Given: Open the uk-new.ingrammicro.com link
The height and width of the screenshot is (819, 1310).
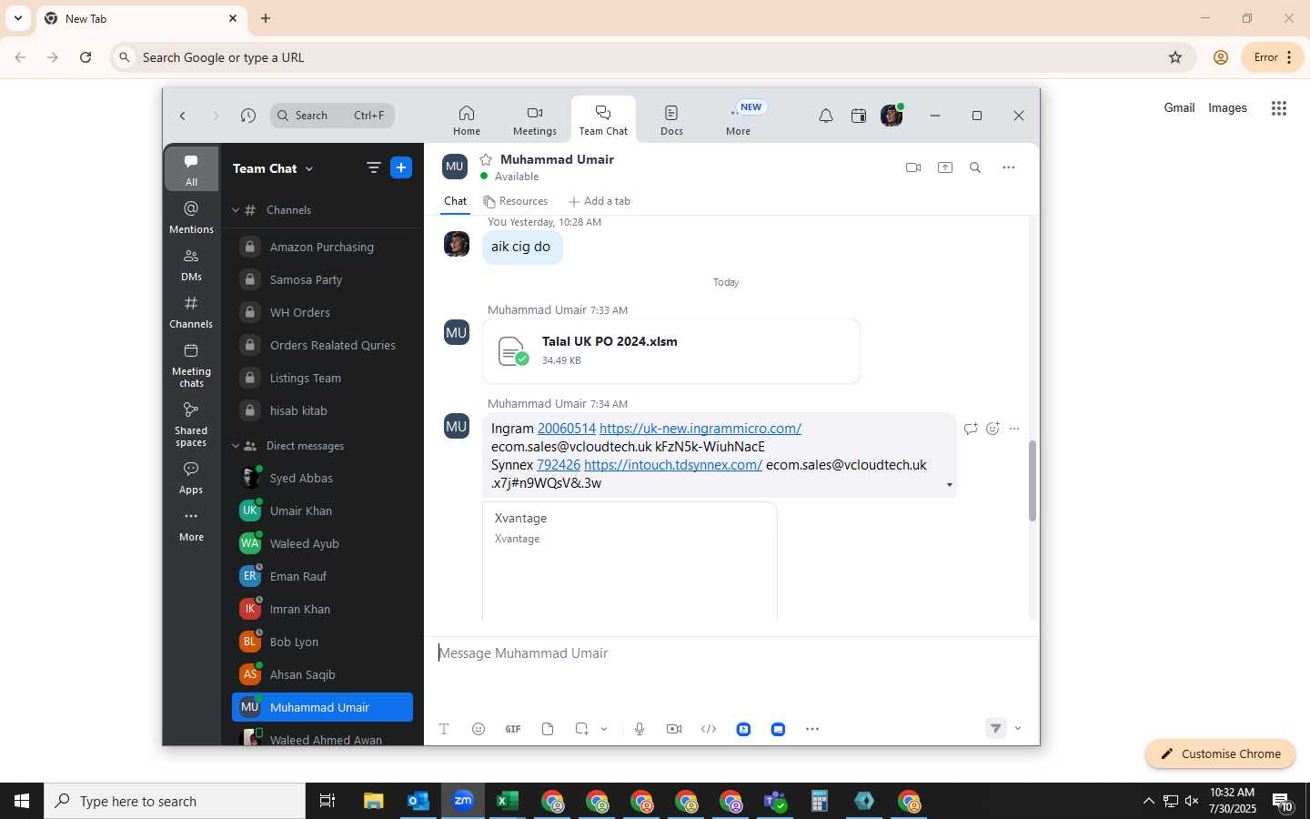Looking at the screenshot, I should pyautogui.click(x=700, y=429).
